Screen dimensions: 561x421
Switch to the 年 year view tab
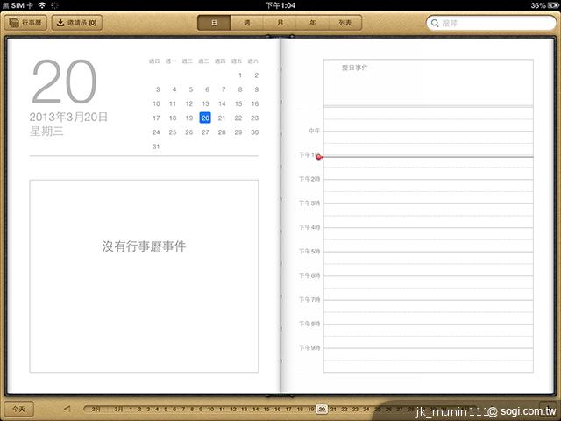point(312,23)
